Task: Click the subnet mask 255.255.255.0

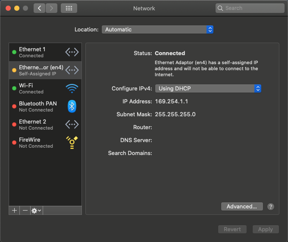Action: (x=175, y=114)
